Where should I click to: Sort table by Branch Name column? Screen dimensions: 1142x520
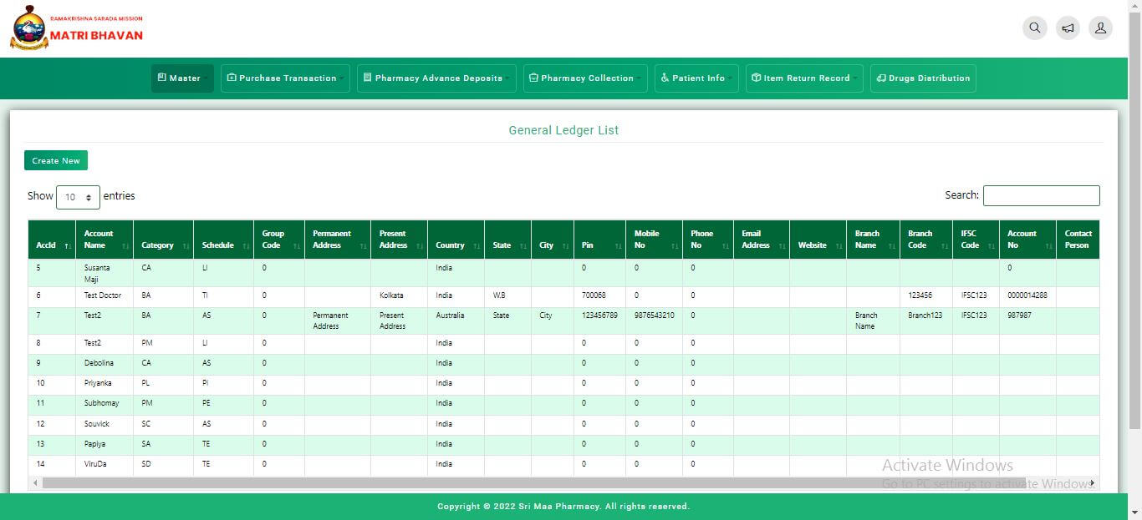(873, 240)
